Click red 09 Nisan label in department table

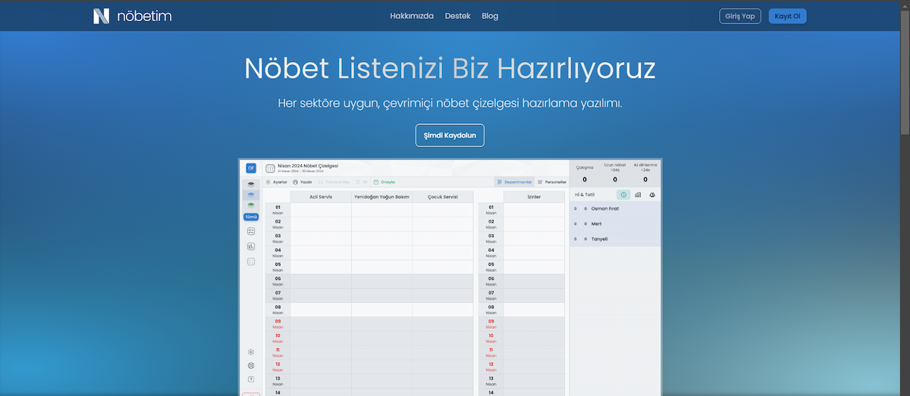[x=278, y=324]
